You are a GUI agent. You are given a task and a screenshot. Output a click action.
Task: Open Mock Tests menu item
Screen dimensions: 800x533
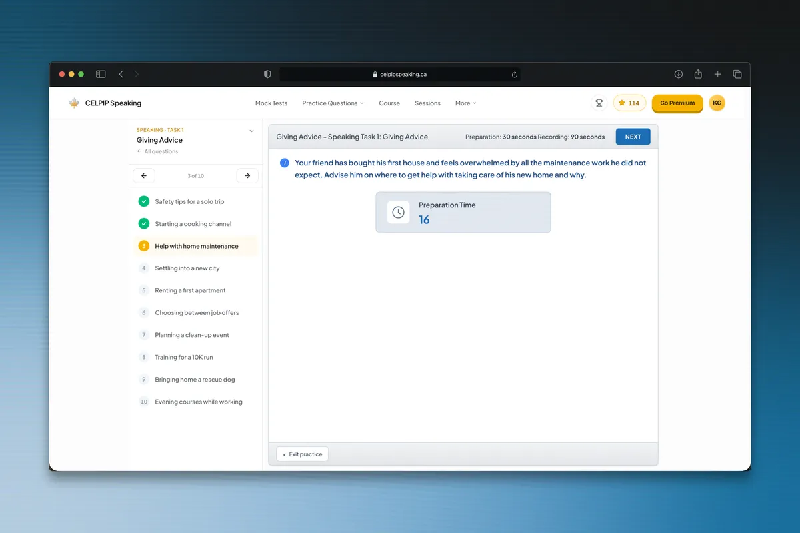[271, 103]
